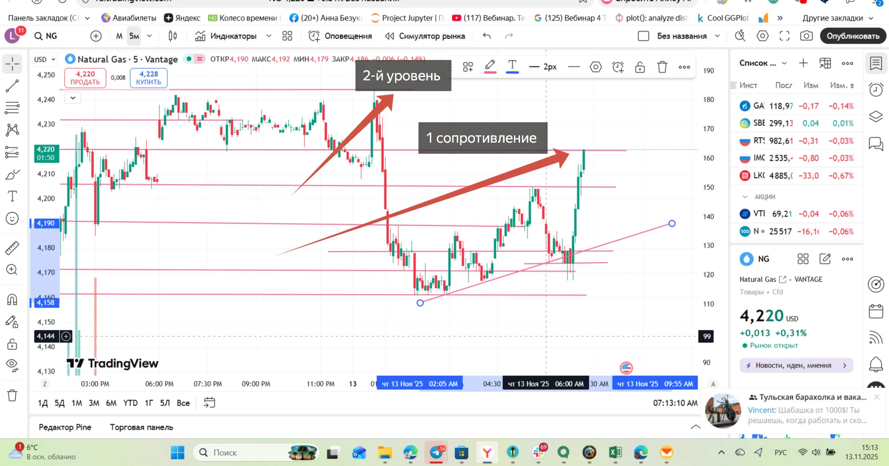Select the 5м interval
This screenshot has height=466, width=889.
point(134,36)
